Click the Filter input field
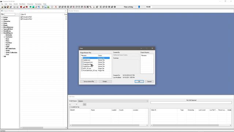The height and width of the screenshot is (132, 234). [x=10, y=14]
